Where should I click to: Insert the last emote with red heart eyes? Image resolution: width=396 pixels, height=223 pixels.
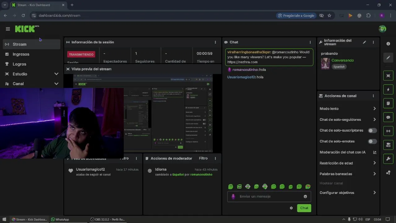[x=308, y=186]
